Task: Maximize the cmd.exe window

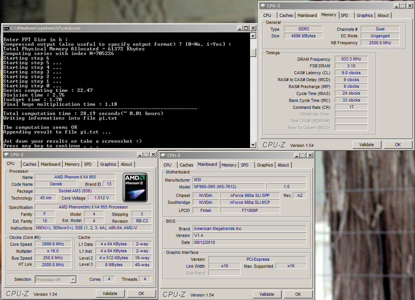Action: point(246,28)
